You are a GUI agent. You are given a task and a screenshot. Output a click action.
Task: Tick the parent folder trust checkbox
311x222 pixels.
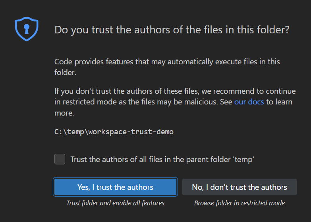coord(60,159)
